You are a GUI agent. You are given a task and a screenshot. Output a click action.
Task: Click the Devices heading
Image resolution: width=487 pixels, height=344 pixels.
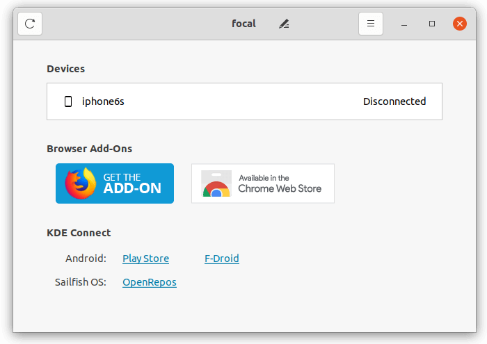(x=66, y=69)
